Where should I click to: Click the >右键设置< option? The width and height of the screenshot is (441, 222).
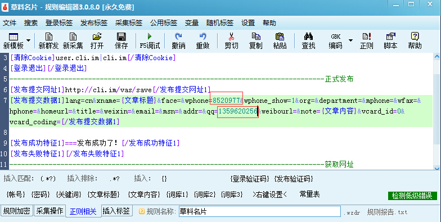pyautogui.click(x=269, y=194)
